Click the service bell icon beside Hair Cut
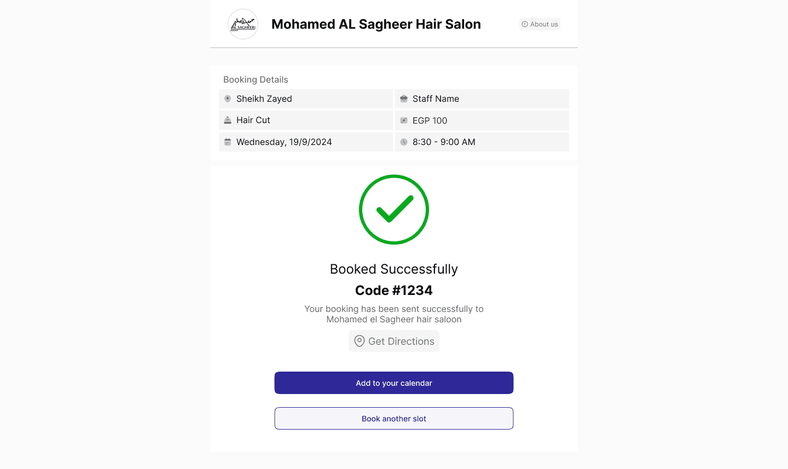 (x=228, y=120)
